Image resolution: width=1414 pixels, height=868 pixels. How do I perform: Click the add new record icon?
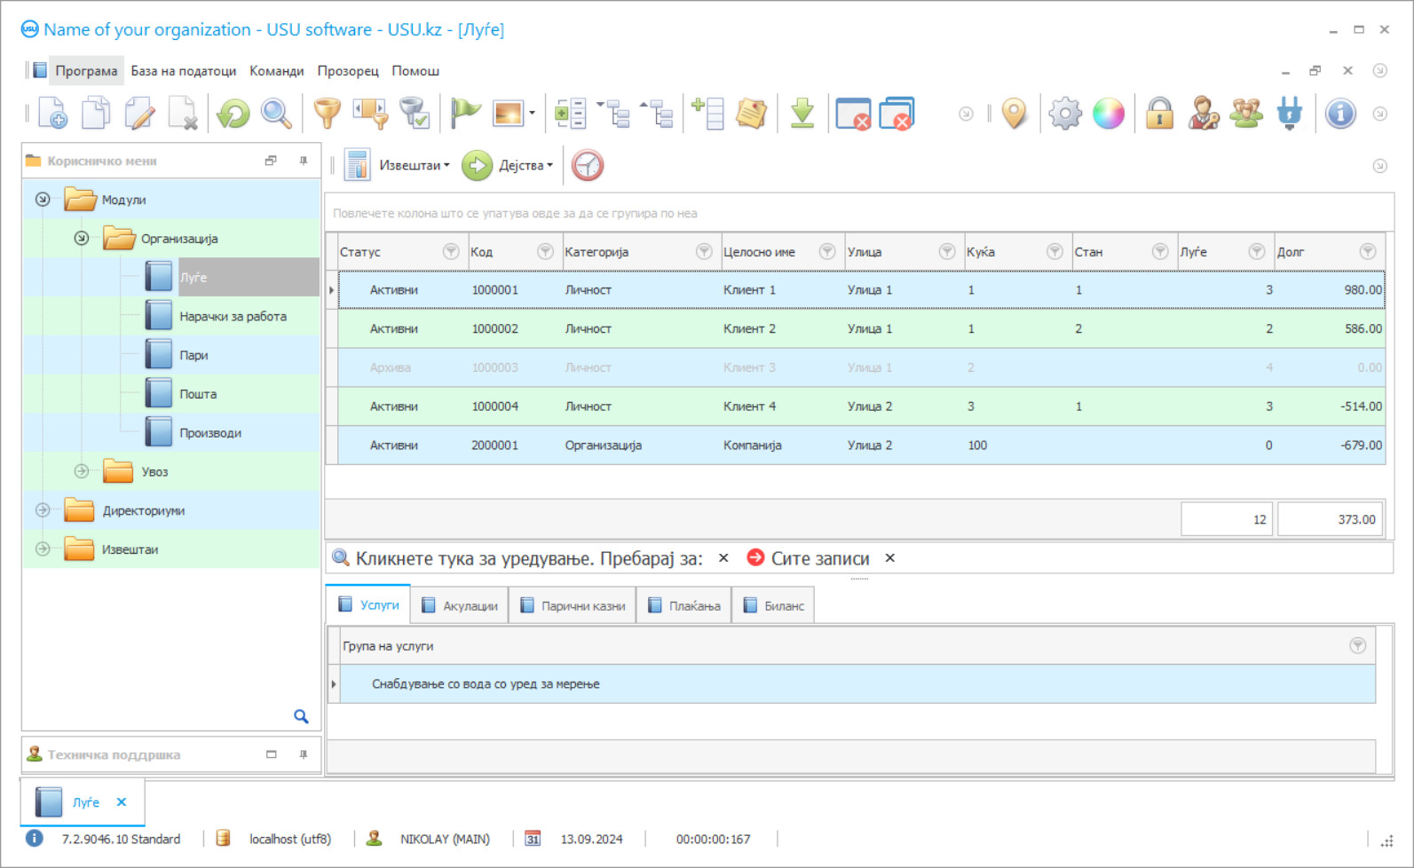coord(51,114)
